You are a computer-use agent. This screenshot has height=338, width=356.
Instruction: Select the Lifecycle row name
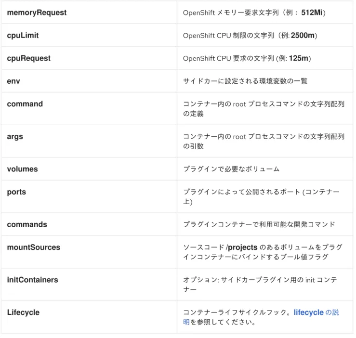point(23,312)
